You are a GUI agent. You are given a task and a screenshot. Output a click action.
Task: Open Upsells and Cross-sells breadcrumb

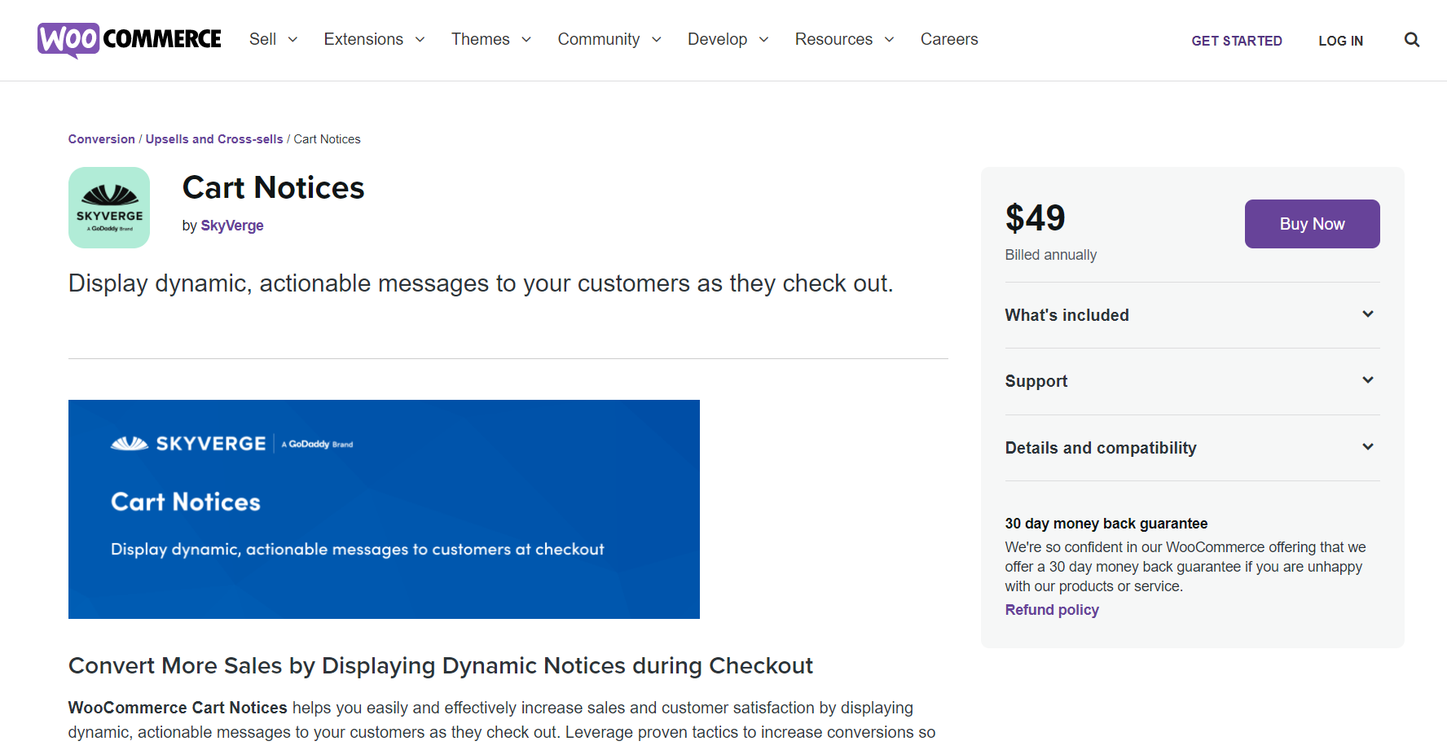[214, 139]
